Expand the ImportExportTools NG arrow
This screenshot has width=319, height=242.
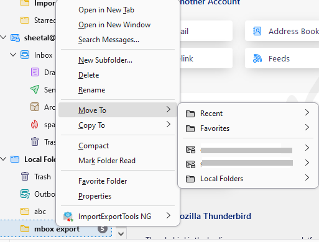click(169, 215)
